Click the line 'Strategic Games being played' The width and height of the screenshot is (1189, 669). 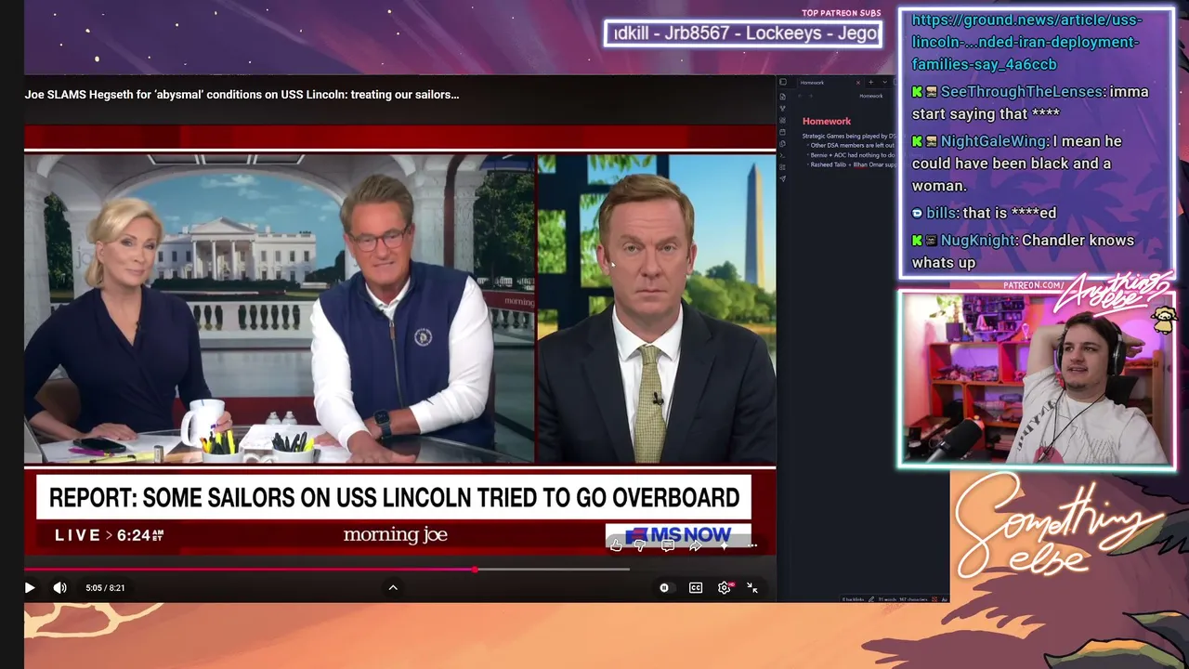(x=848, y=136)
